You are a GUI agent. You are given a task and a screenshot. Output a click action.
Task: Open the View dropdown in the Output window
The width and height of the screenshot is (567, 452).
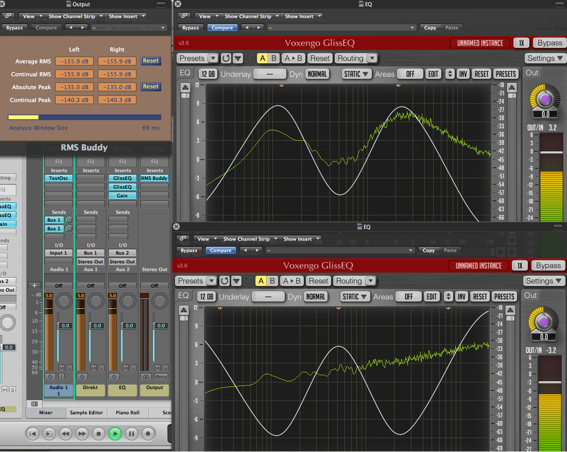pos(32,16)
